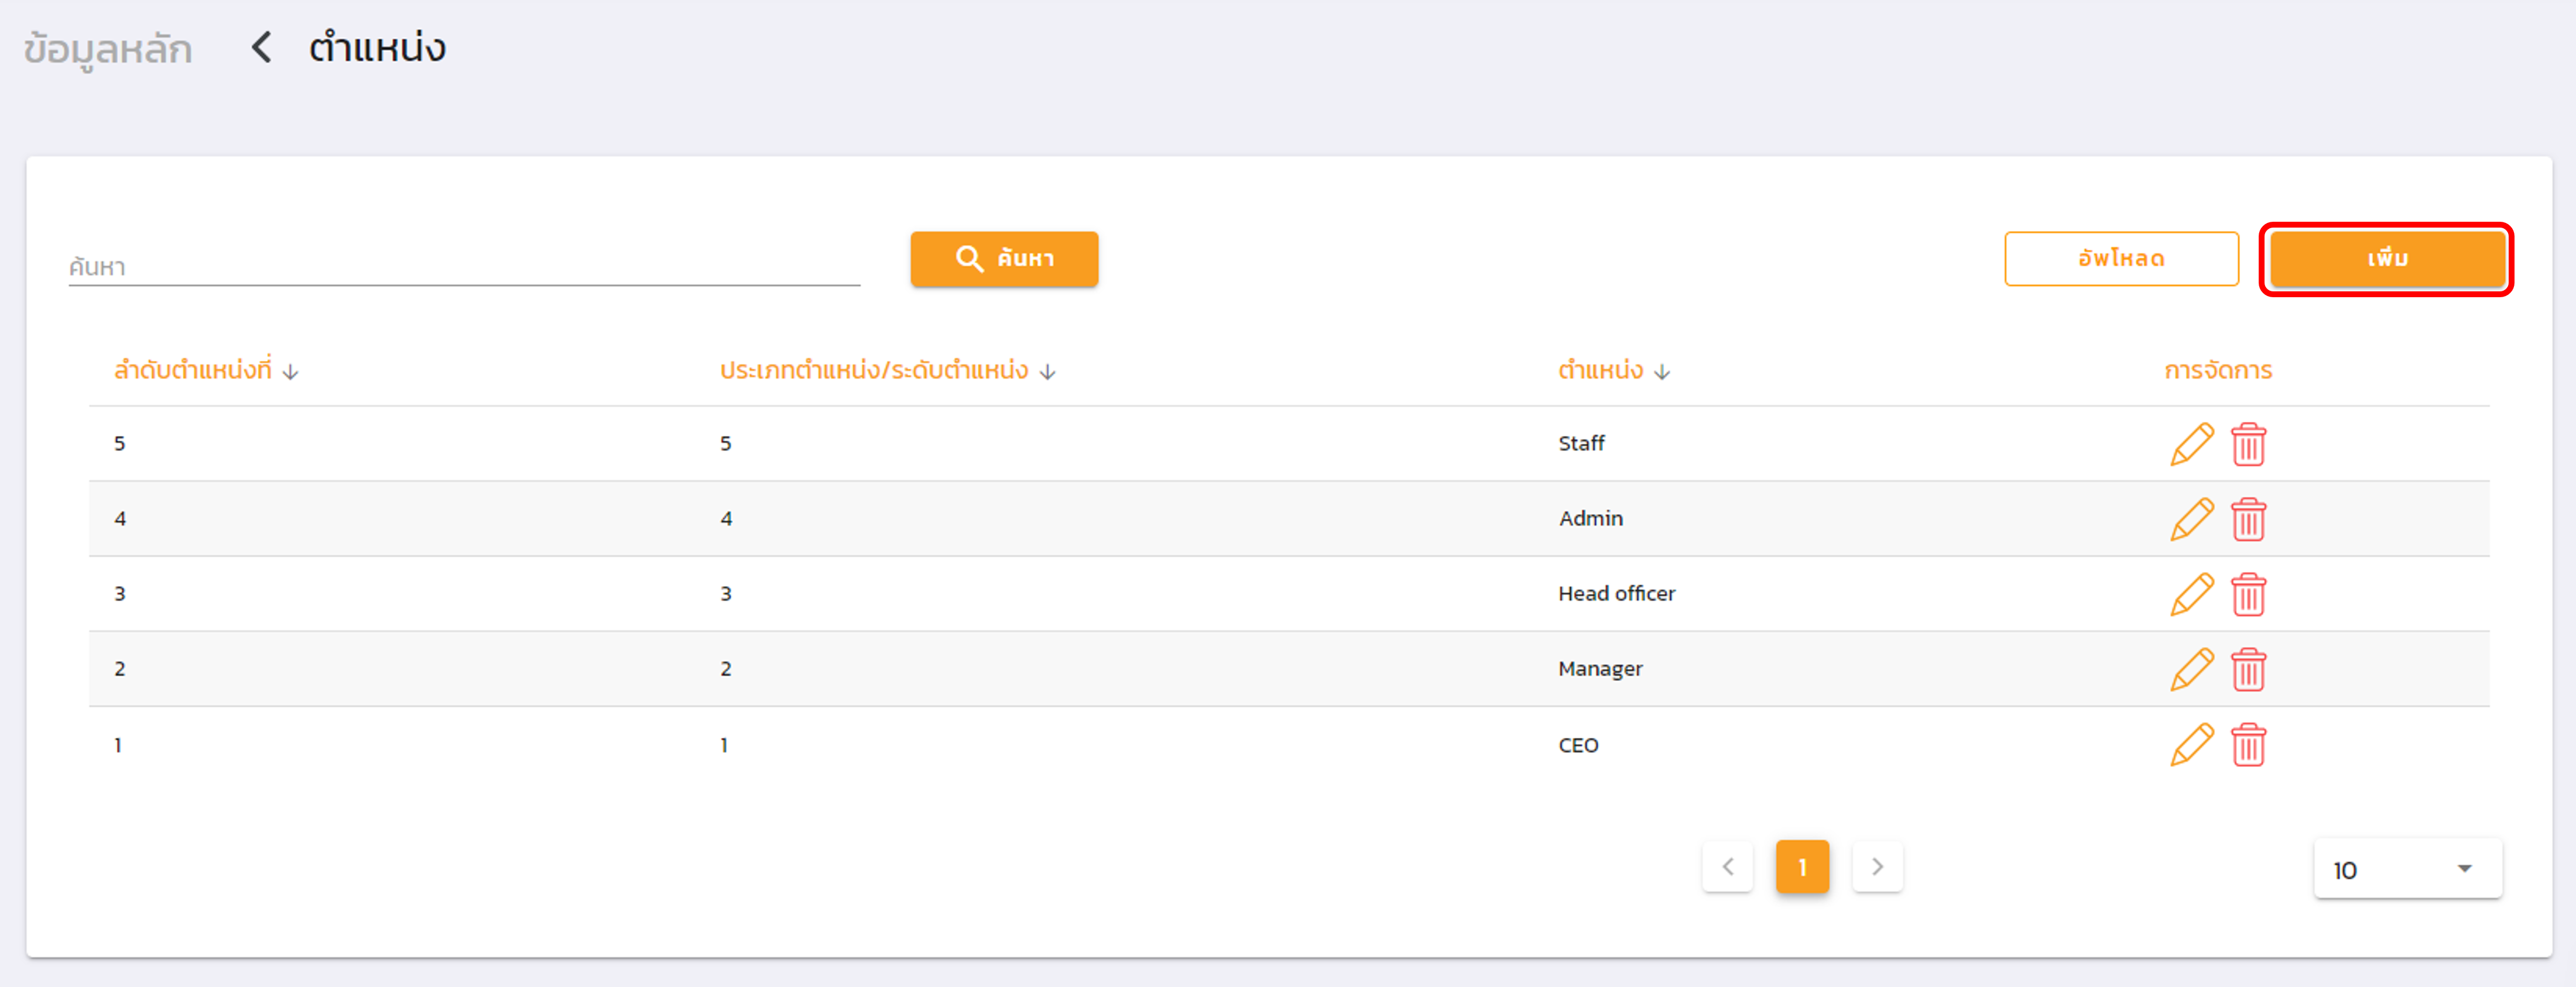Sort by ตำแหน่ง column arrow
This screenshot has width=2576, height=987.
point(1661,372)
